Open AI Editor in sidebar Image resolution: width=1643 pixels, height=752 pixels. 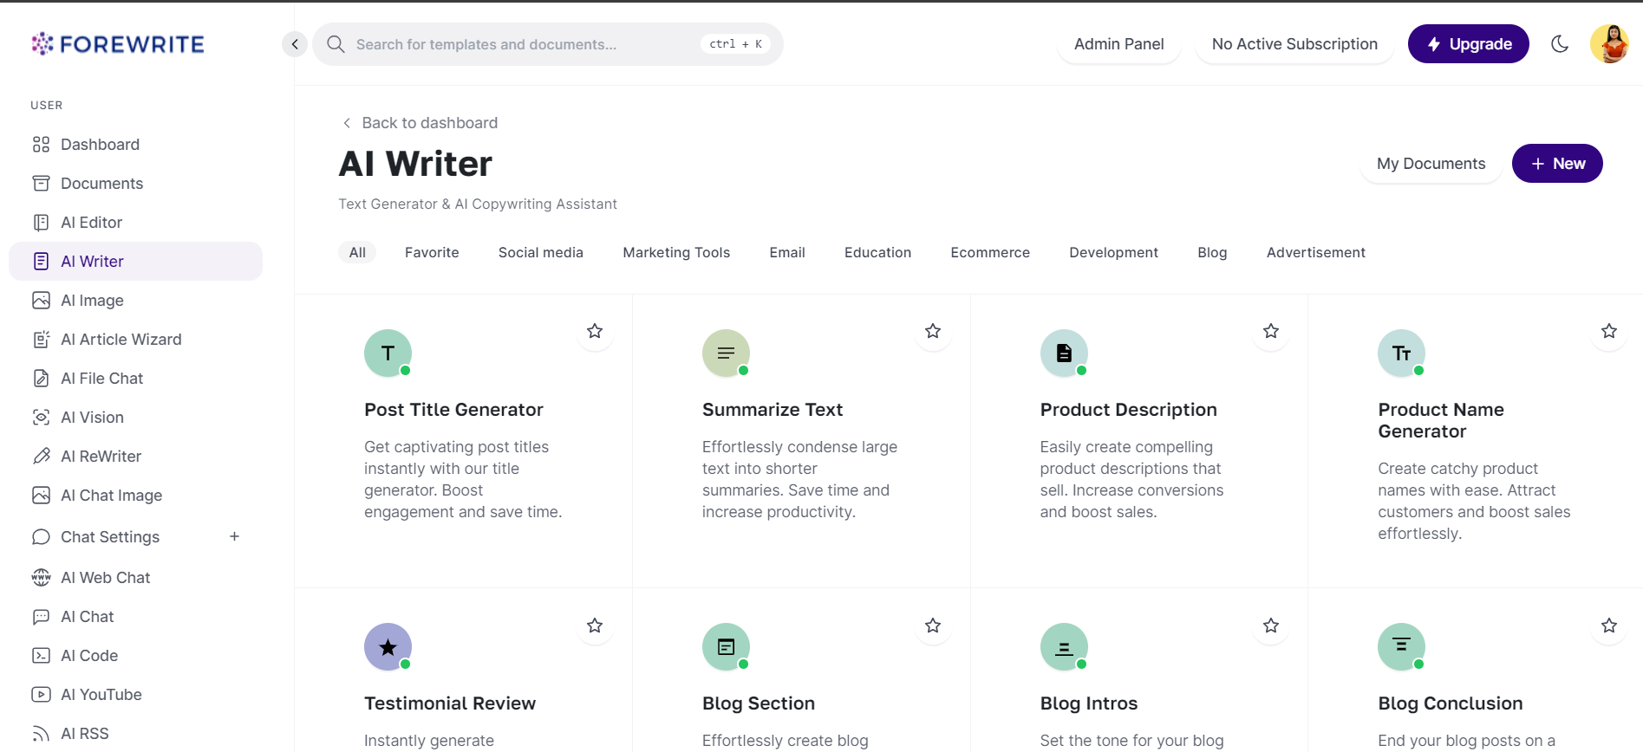tap(135, 223)
